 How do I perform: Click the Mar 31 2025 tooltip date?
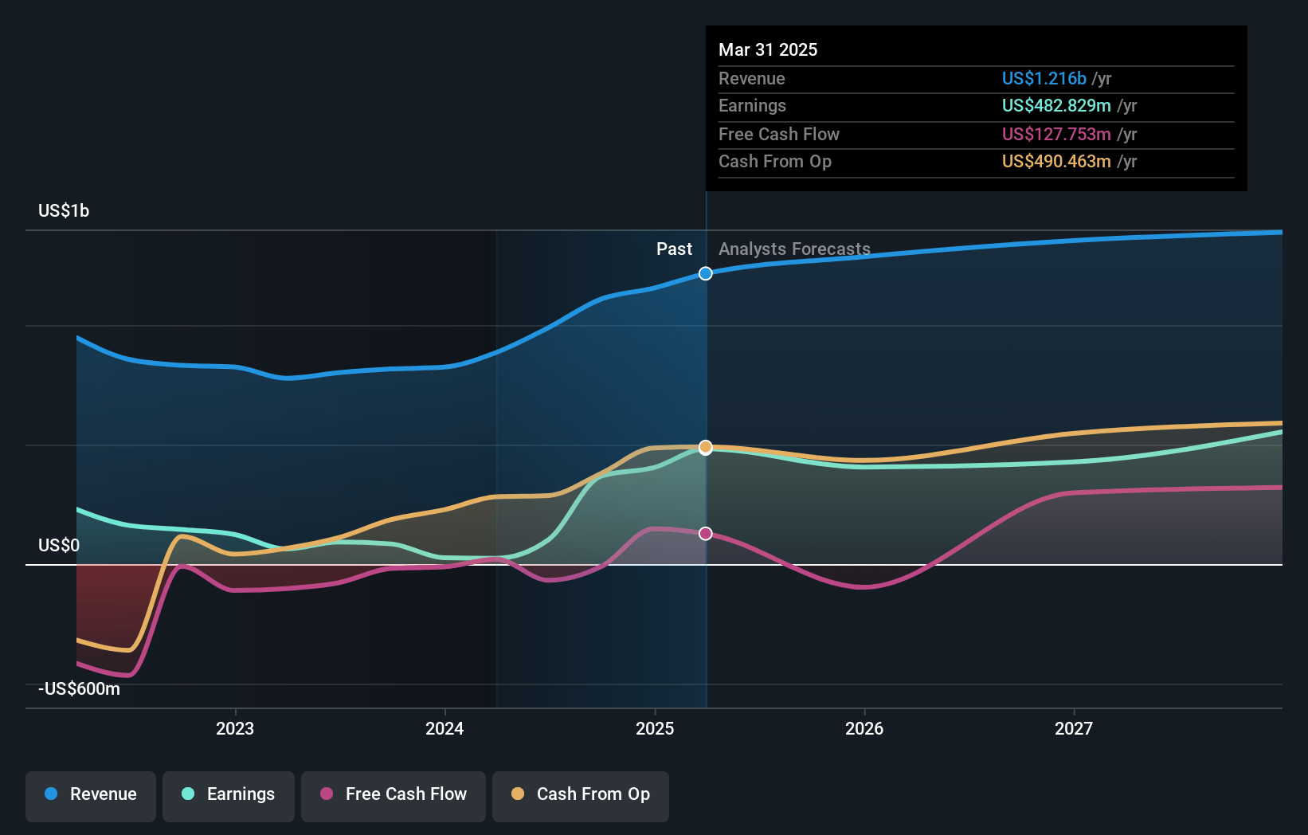tap(768, 49)
